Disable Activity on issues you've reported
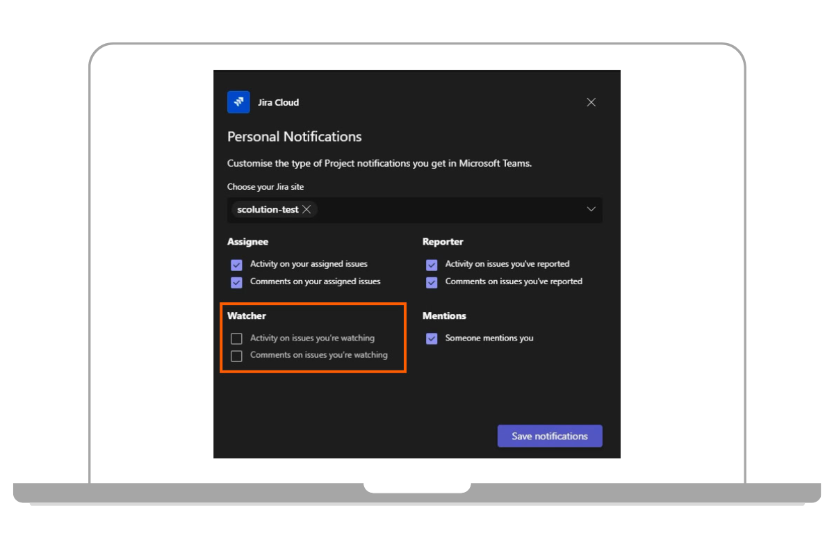The width and height of the screenshot is (834, 549). click(432, 265)
